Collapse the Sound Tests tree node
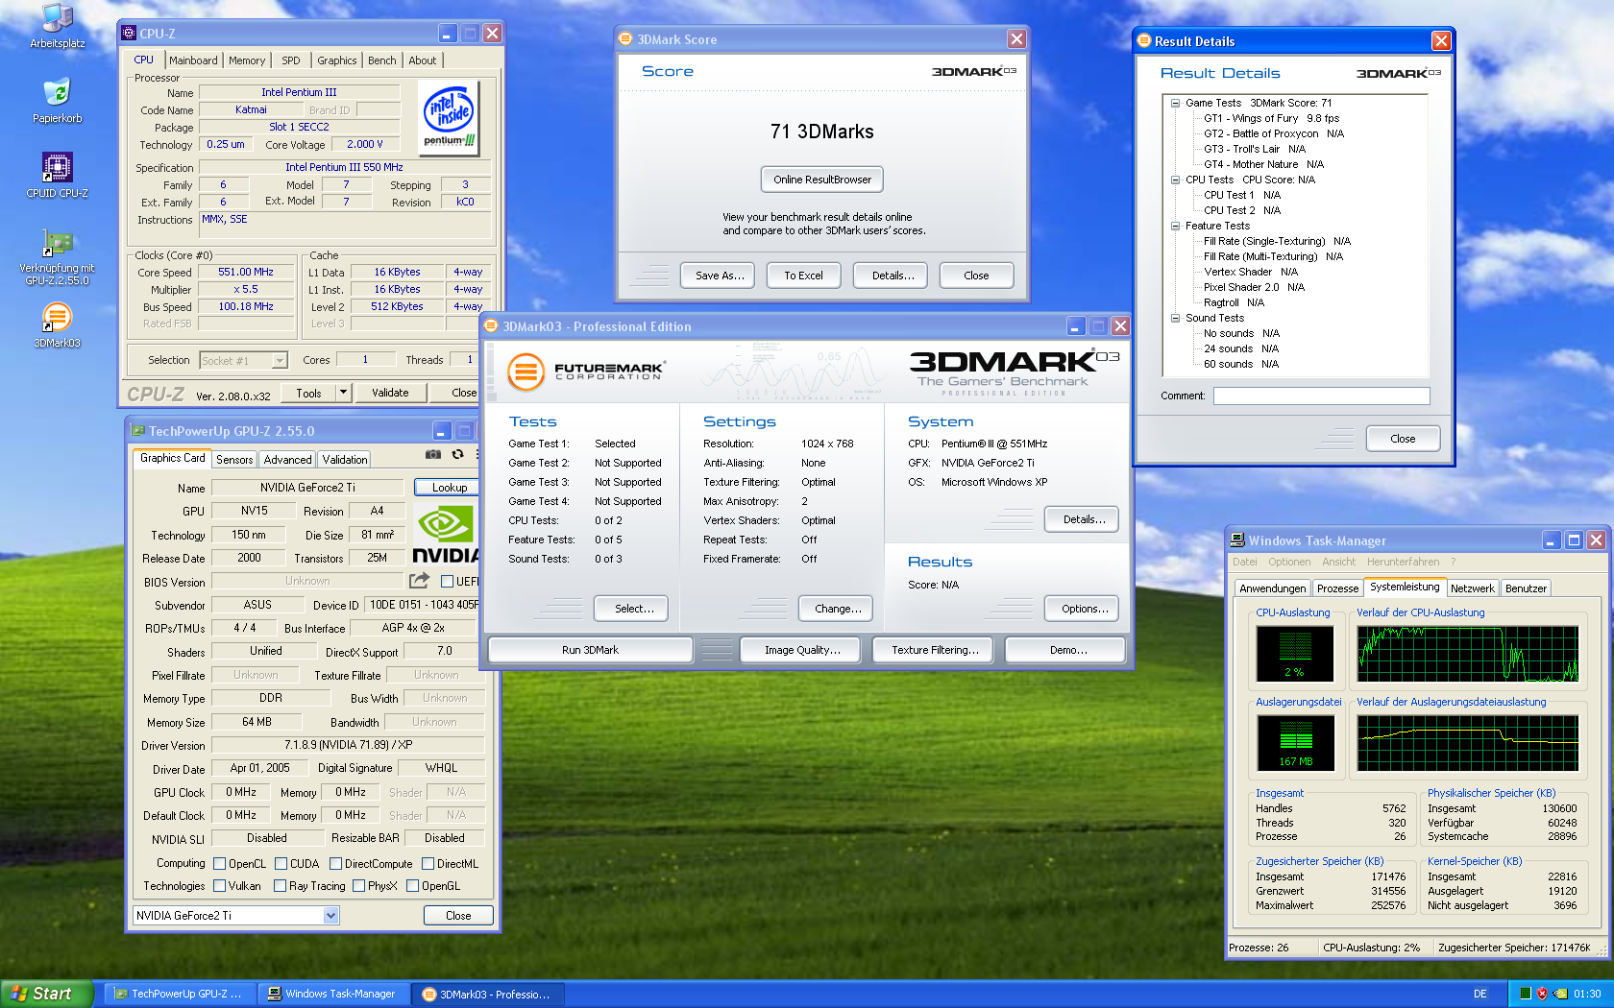The height and width of the screenshot is (1008, 1614). click(1175, 318)
